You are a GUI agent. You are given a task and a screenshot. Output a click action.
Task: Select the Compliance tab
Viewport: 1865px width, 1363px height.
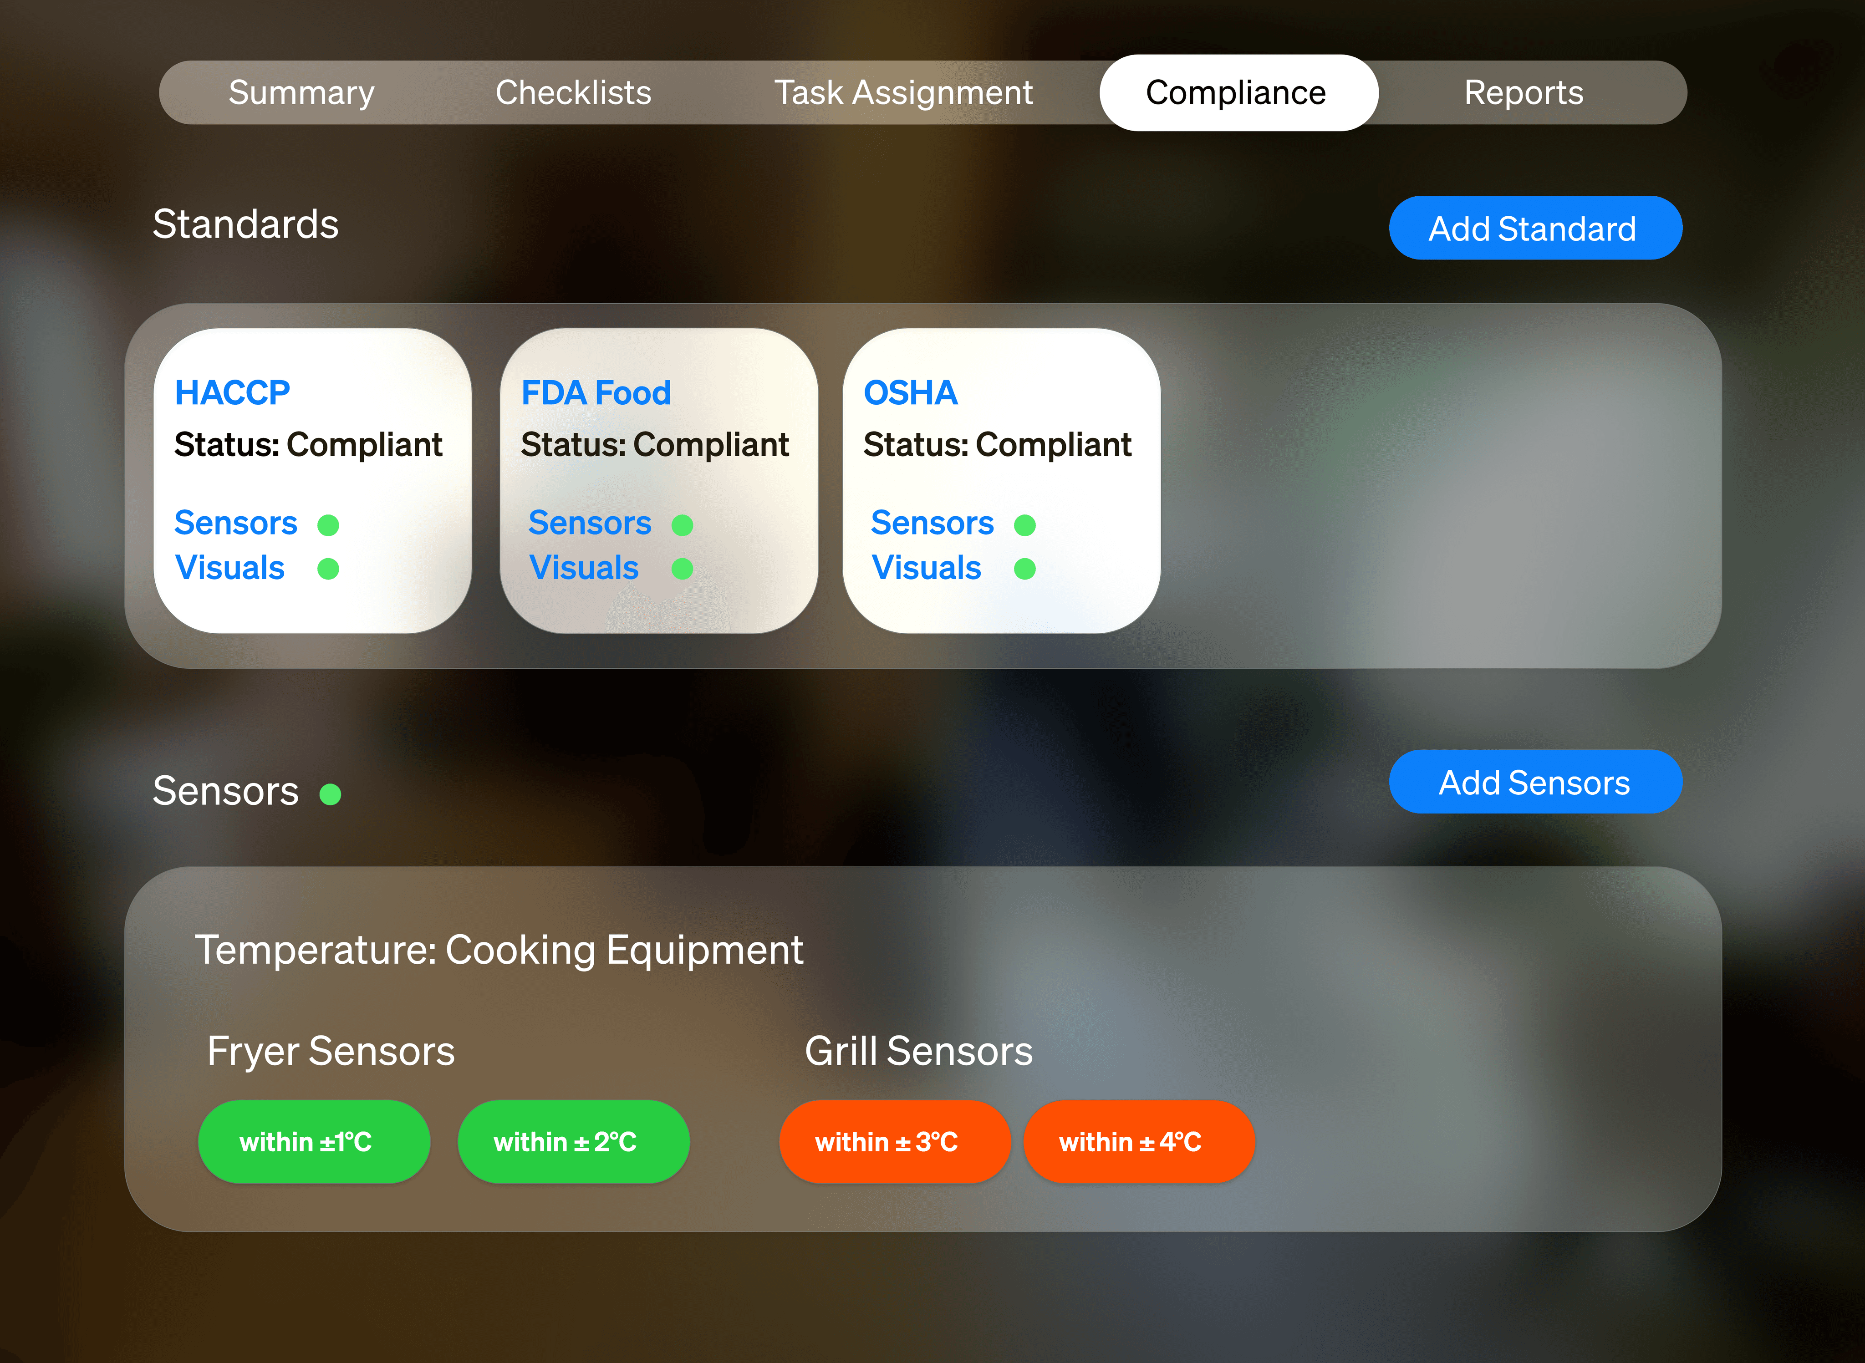[1238, 92]
